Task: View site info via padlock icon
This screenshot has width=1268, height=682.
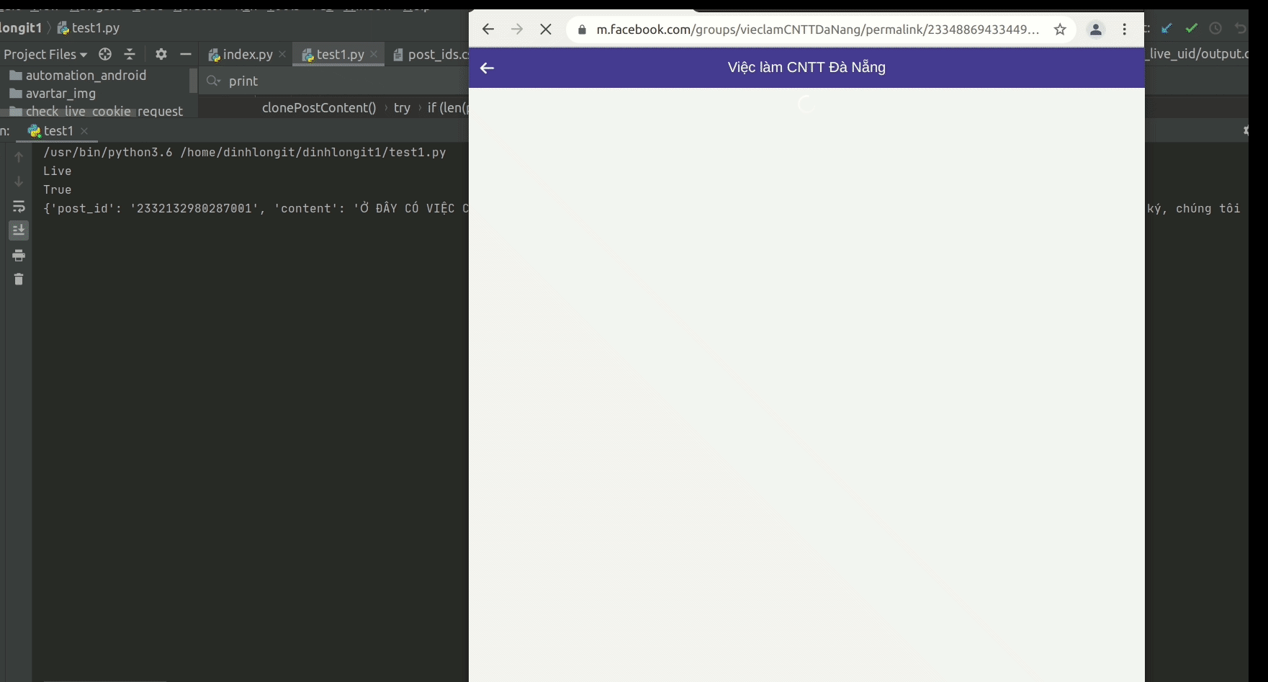Action: coord(580,30)
